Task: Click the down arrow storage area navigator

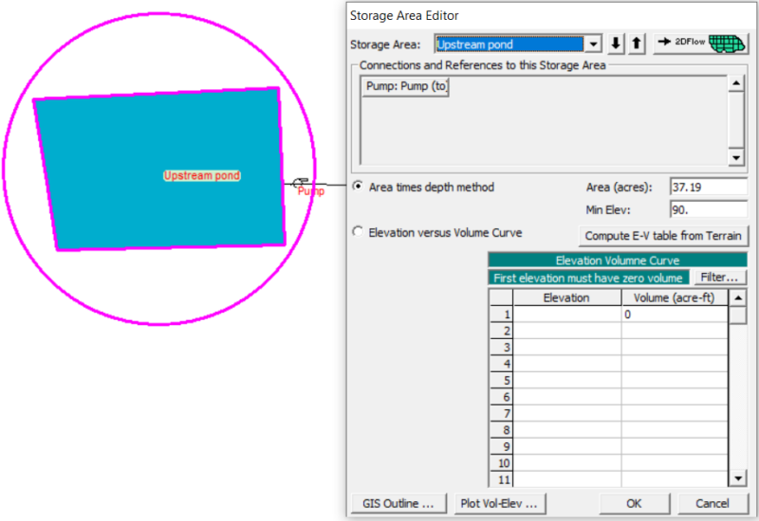Action: [617, 44]
